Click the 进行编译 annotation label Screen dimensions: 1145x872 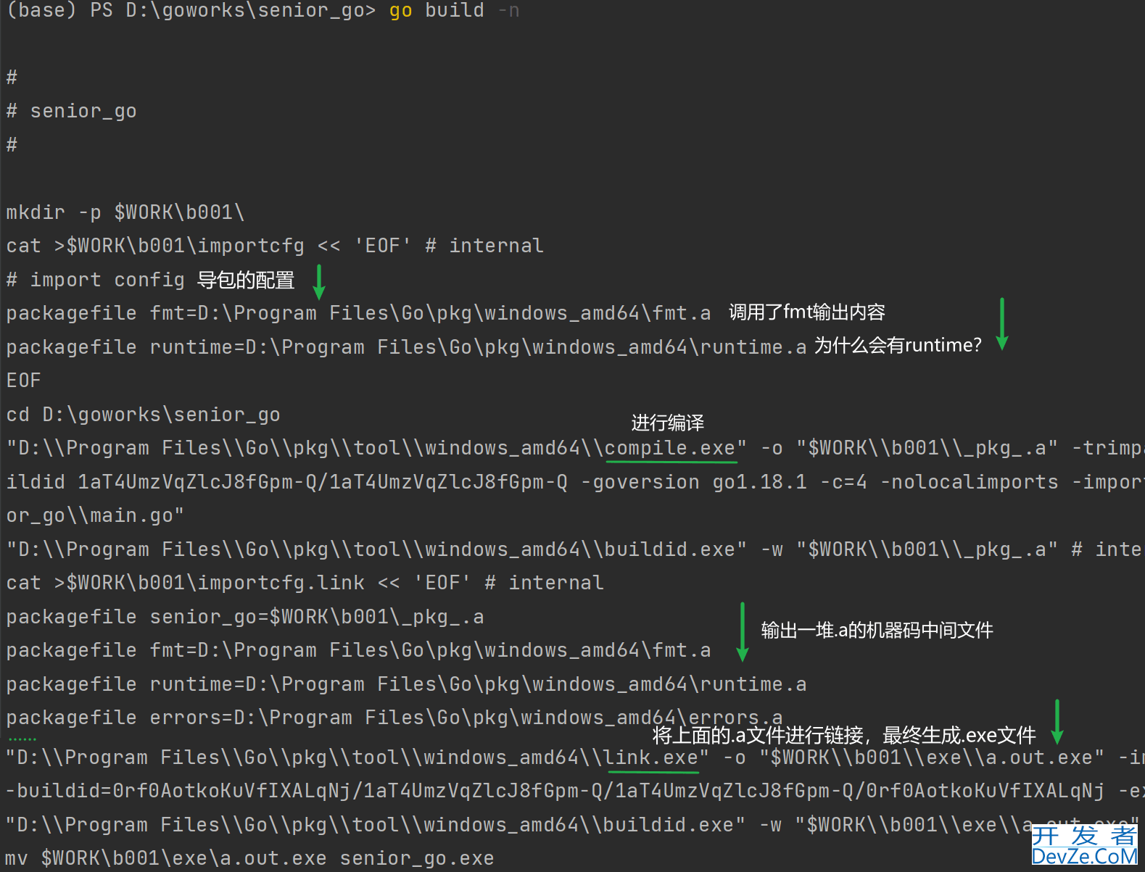pos(667,423)
